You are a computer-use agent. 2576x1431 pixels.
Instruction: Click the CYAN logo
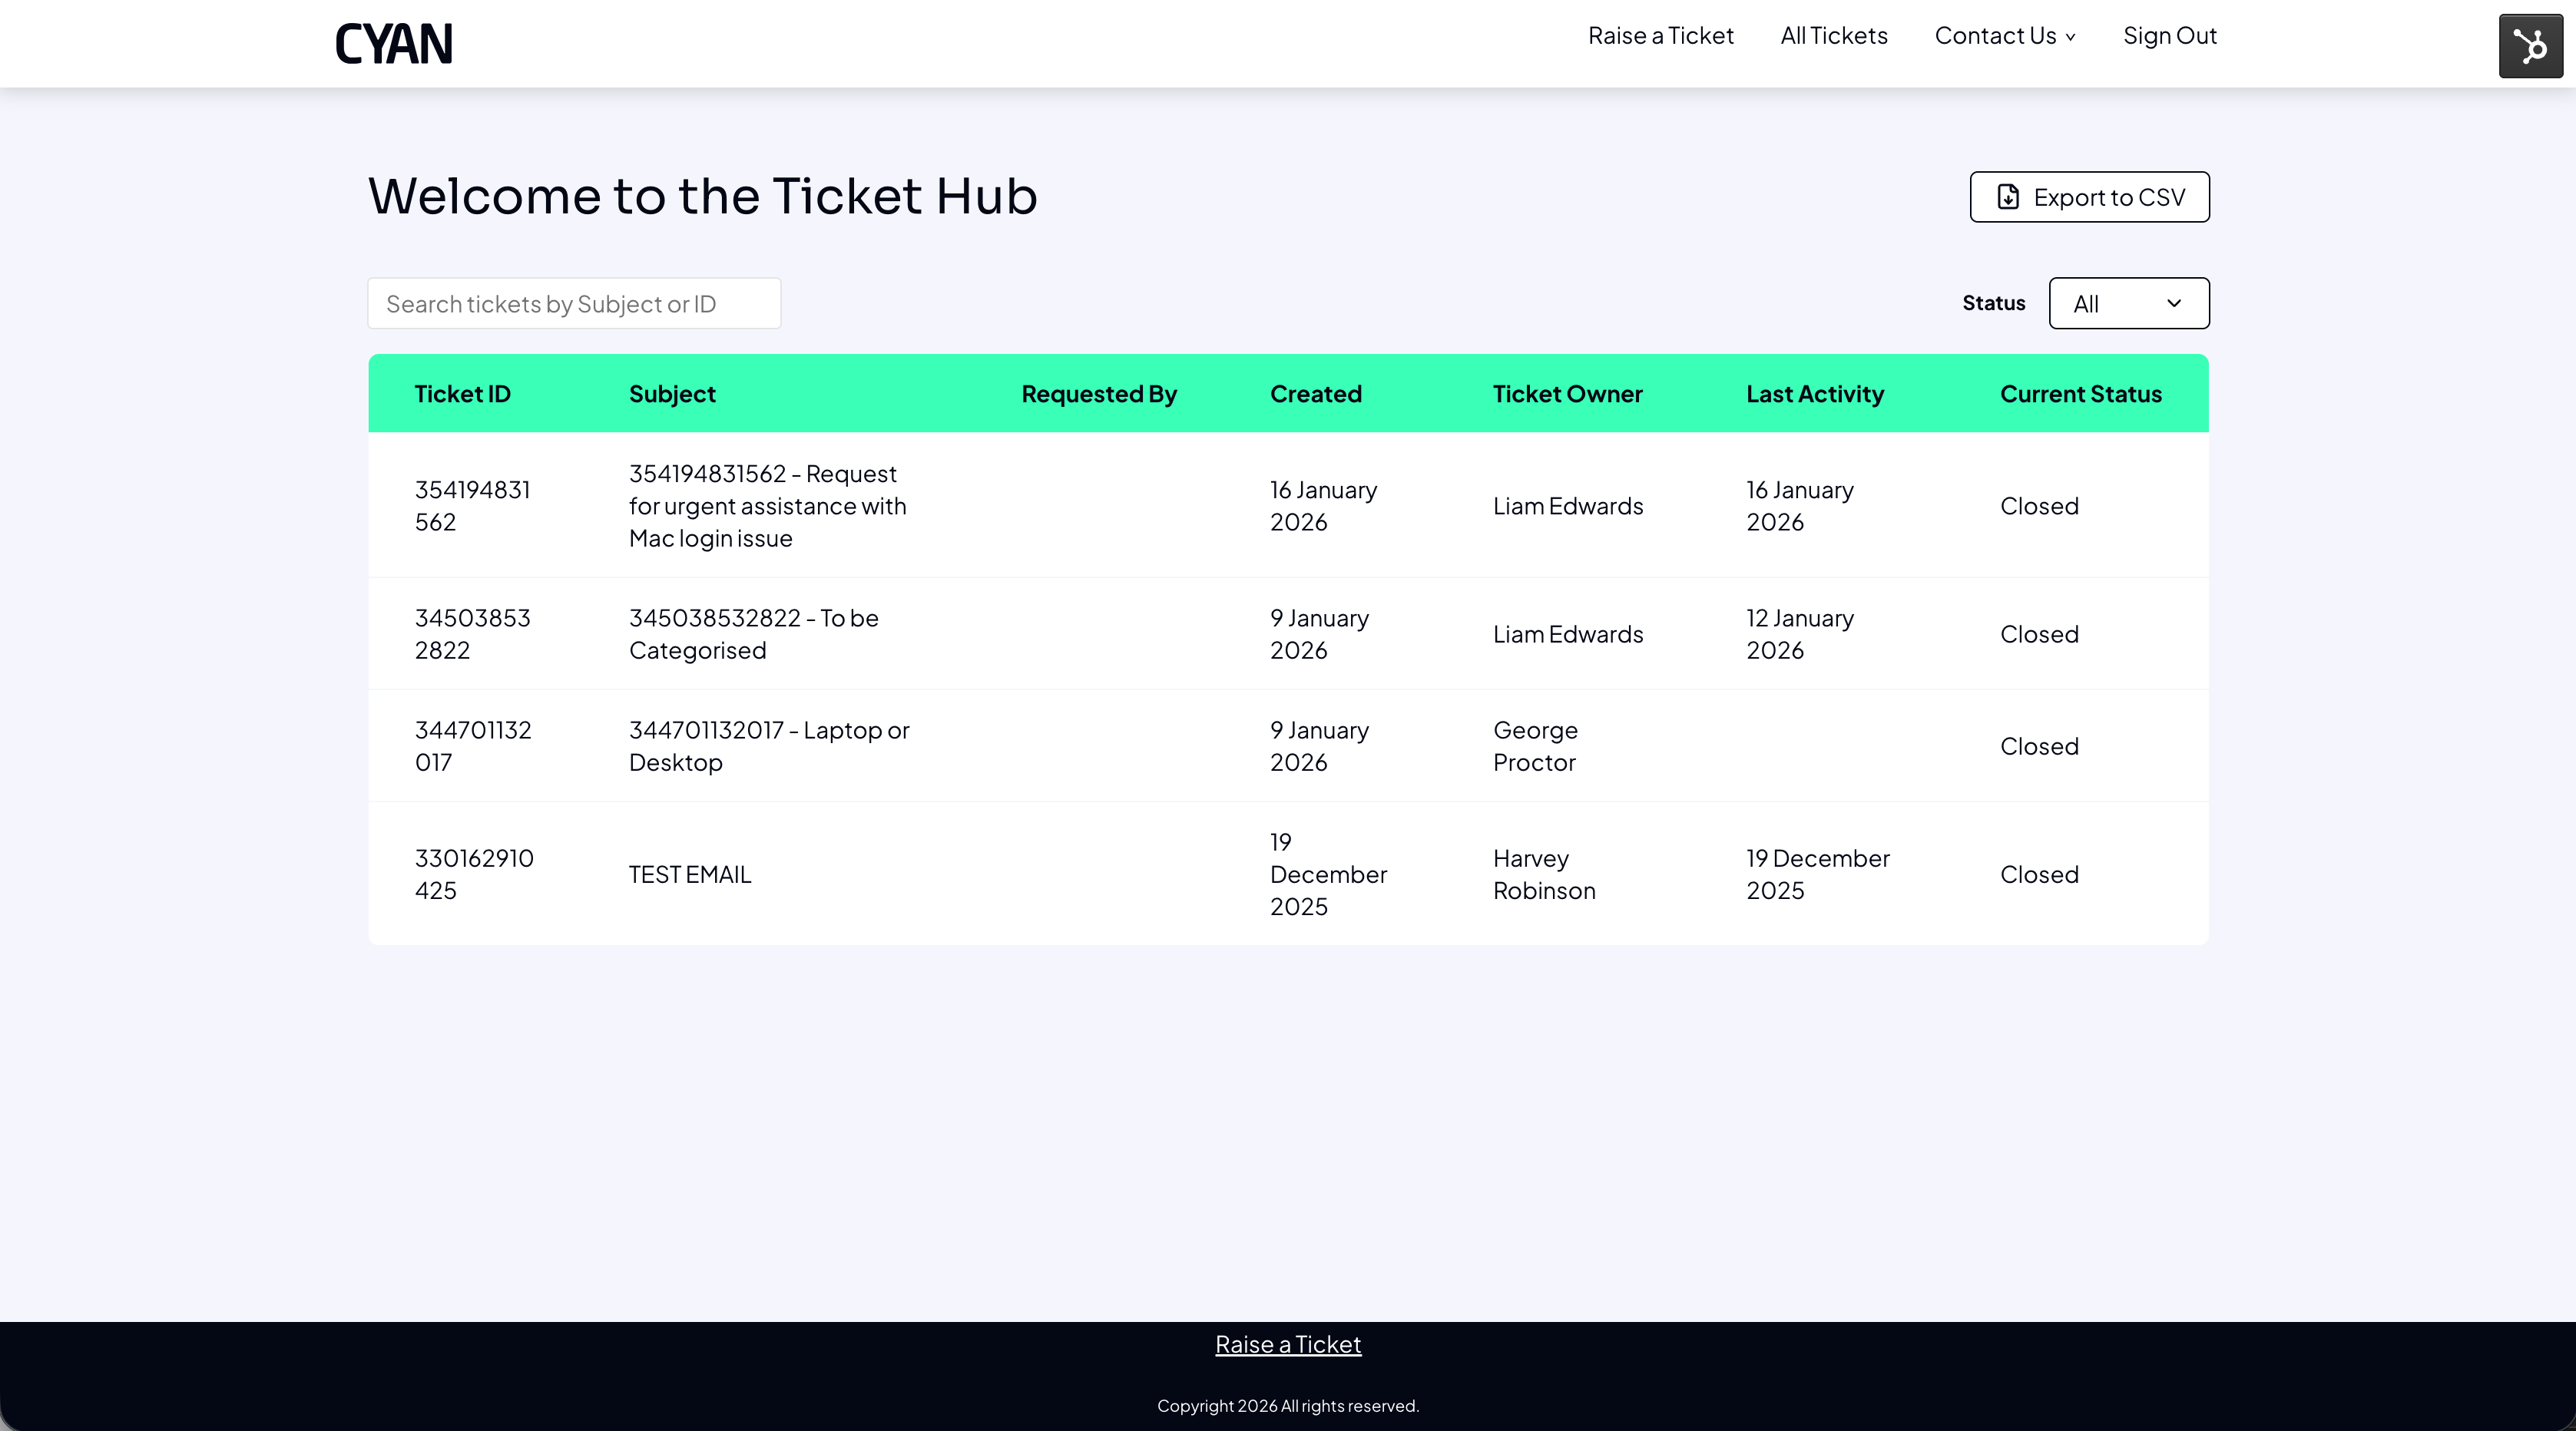(394, 43)
